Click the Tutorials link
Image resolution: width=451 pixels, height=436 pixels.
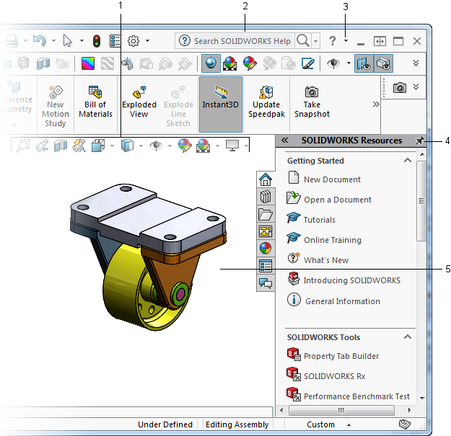pyautogui.click(x=319, y=220)
